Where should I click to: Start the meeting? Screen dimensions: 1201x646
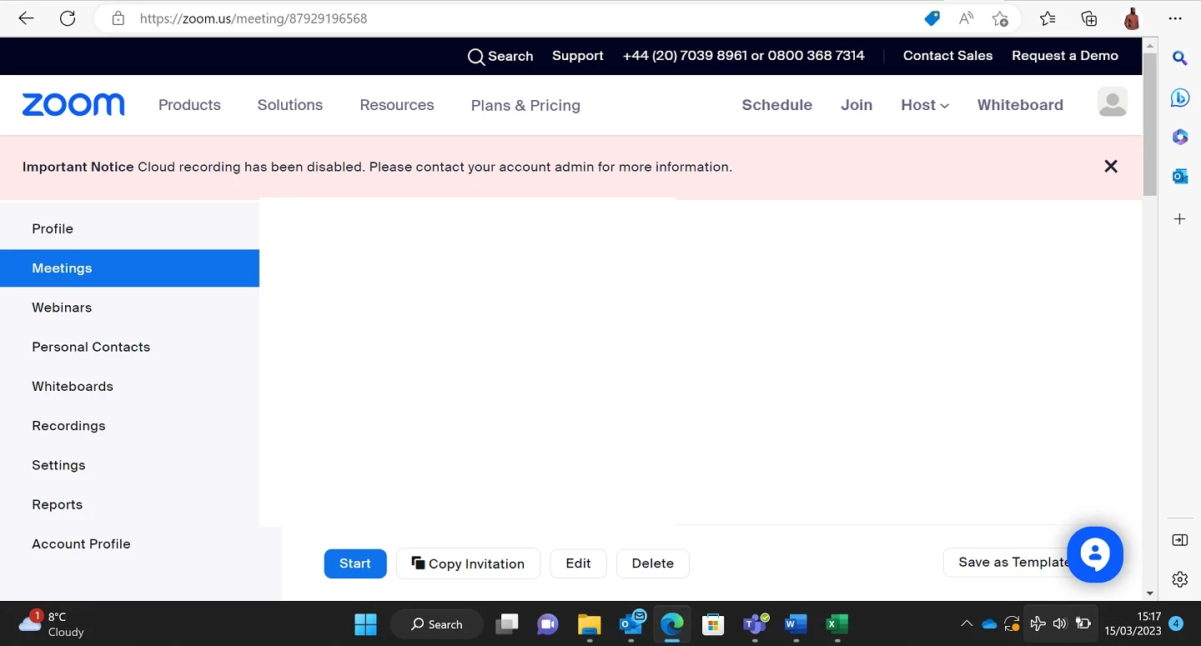[x=355, y=563]
